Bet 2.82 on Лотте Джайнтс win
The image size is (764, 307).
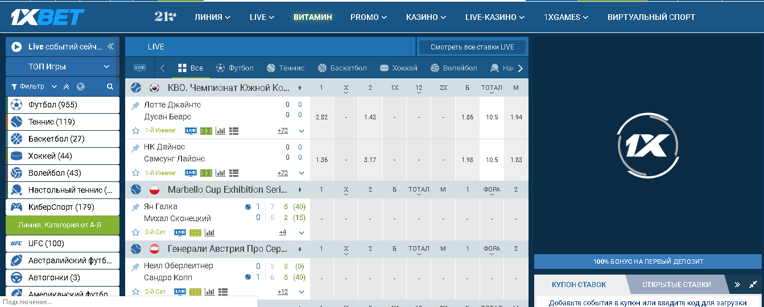[321, 117]
